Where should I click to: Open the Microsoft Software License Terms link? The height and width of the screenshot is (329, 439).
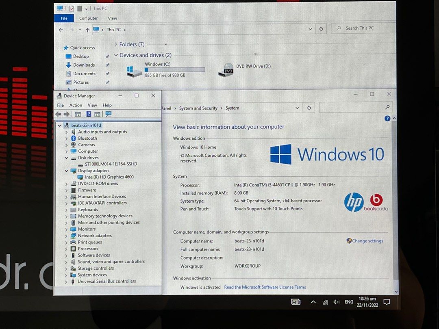pyautogui.click(x=265, y=287)
